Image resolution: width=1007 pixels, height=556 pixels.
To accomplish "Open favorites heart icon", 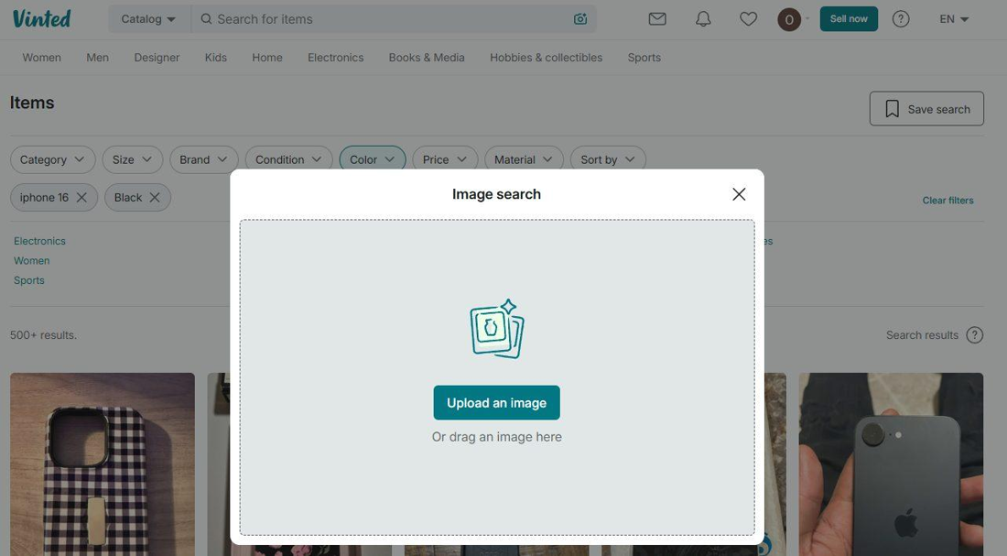I will pyautogui.click(x=748, y=19).
